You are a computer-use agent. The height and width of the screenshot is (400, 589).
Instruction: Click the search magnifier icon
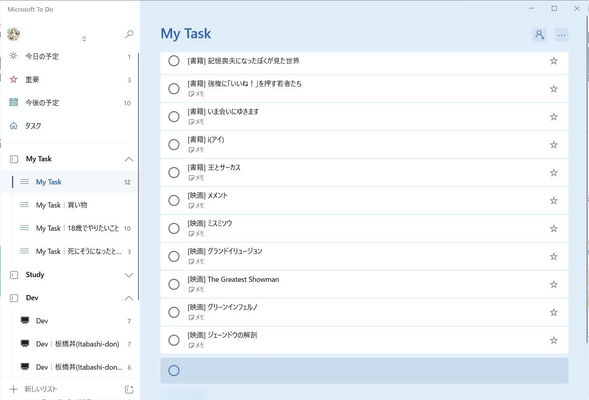click(x=129, y=34)
